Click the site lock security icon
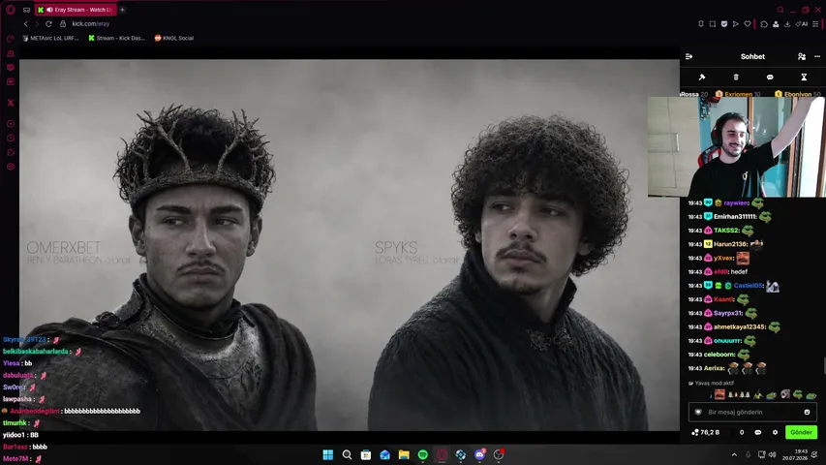This screenshot has height=465, width=826. tap(63, 23)
